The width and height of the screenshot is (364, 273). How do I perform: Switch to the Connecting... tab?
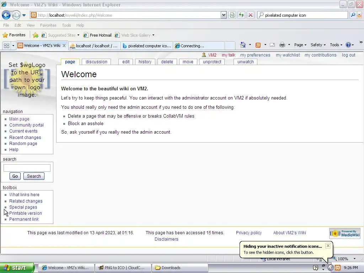[x=199, y=46]
